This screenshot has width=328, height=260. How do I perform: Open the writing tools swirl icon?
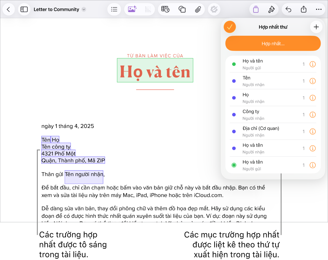(214, 9)
